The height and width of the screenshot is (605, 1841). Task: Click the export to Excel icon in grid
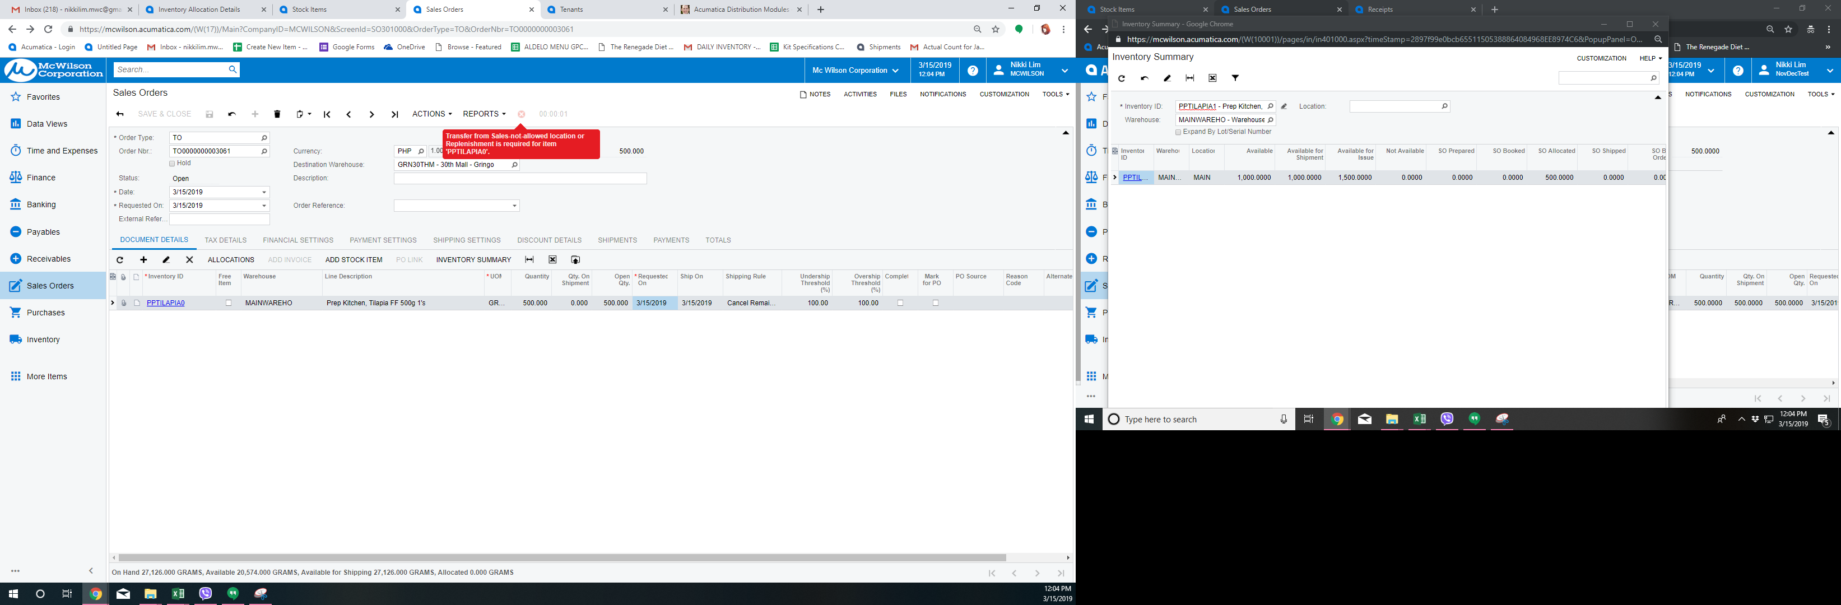pos(552,260)
